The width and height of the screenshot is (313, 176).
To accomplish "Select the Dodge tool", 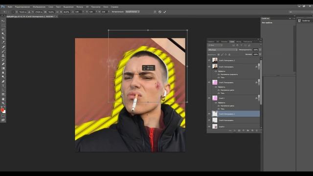I will 3,77.
